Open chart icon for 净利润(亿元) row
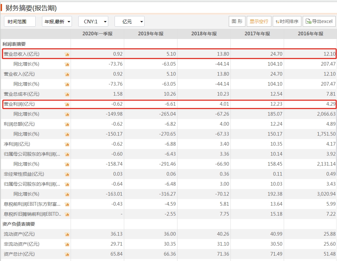337x261 pixels. [x=67, y=145]
